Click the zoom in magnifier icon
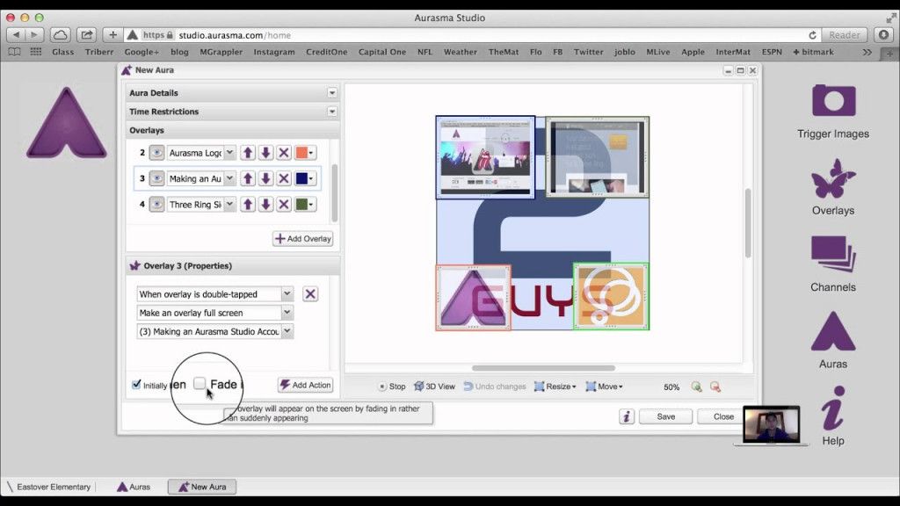900x506 pixels. coord(696,387)
